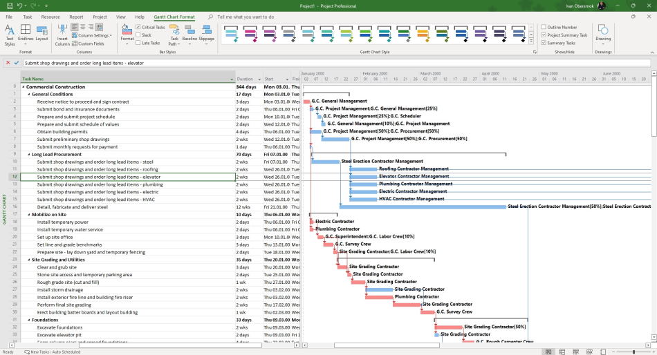657x355 pixels.
Task: Click the Undo arrow icon
Action: tap(19, 6)
